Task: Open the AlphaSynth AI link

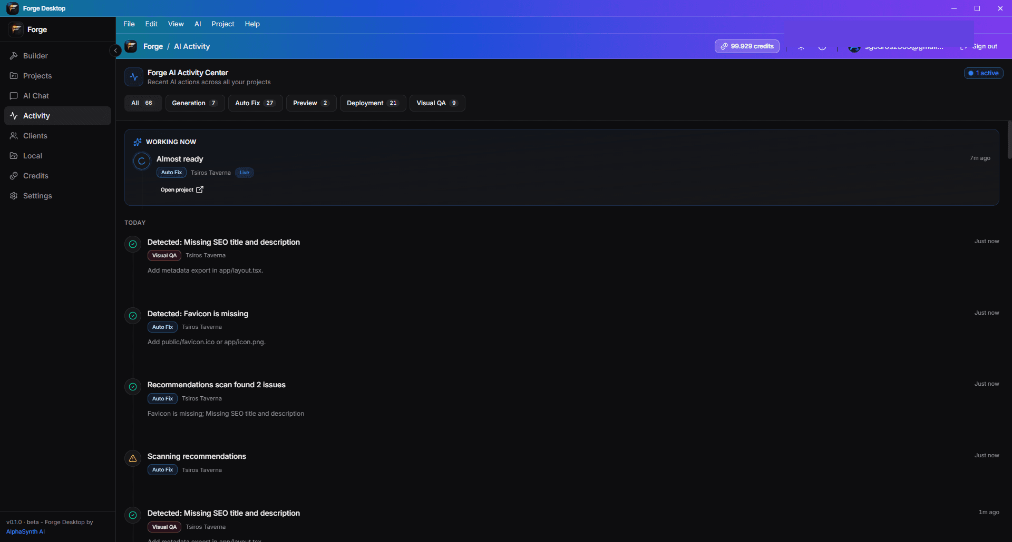Action: point(25,531)
